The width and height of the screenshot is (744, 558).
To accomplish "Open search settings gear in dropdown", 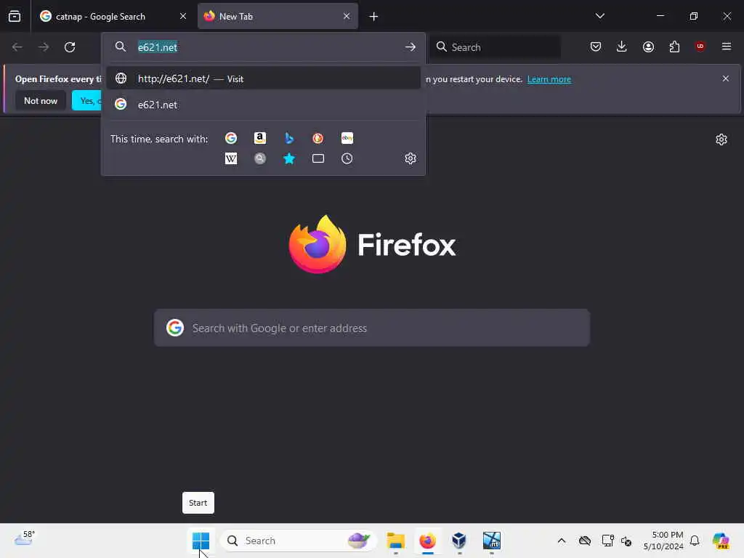I will (411, 158).
